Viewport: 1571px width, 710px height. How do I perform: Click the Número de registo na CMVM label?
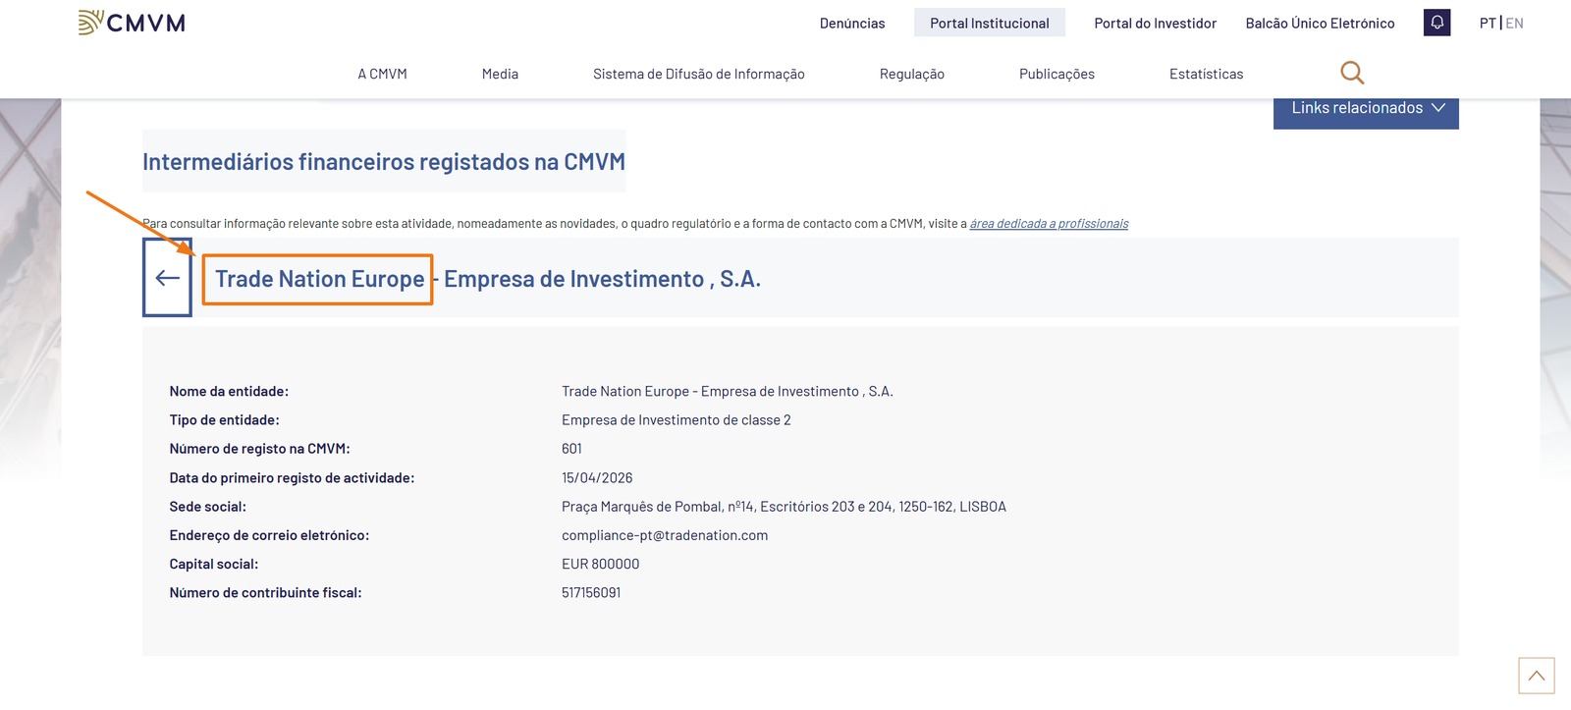(x=259, y=449)
